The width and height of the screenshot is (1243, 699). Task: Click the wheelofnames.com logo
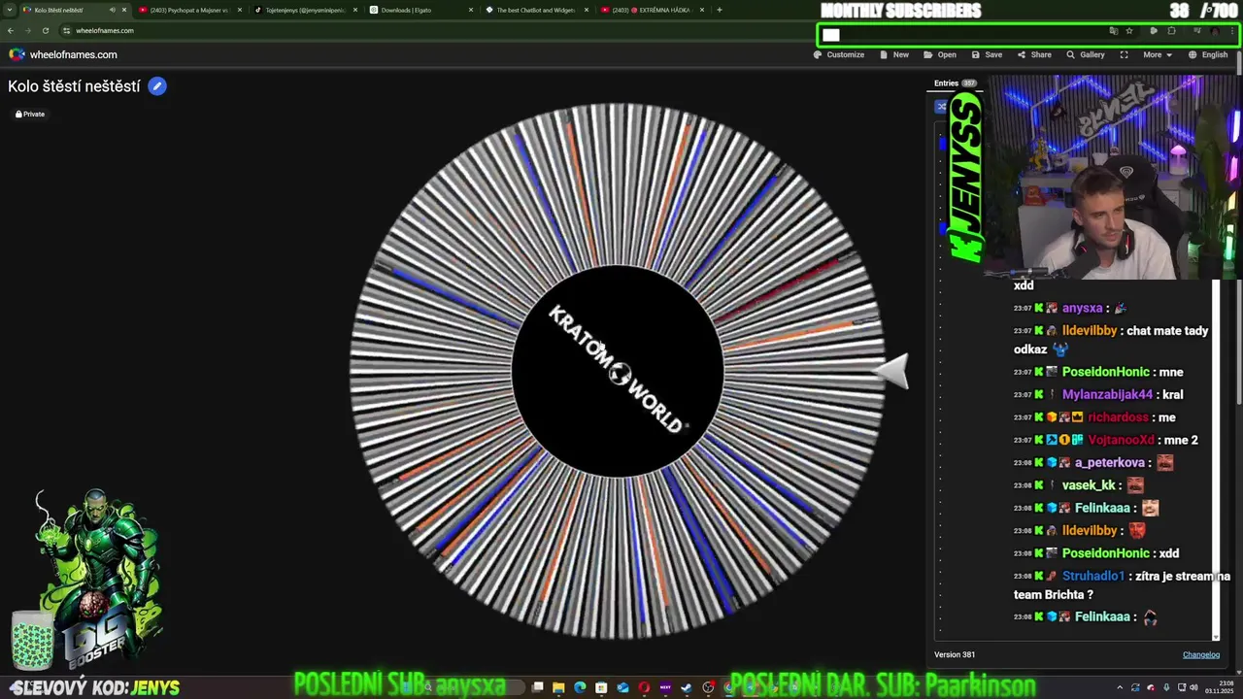pyautogui.click(x=63, y=54)
